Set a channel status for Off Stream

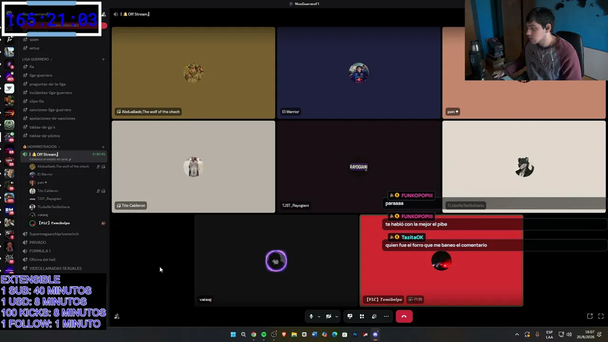click(50, 159)
